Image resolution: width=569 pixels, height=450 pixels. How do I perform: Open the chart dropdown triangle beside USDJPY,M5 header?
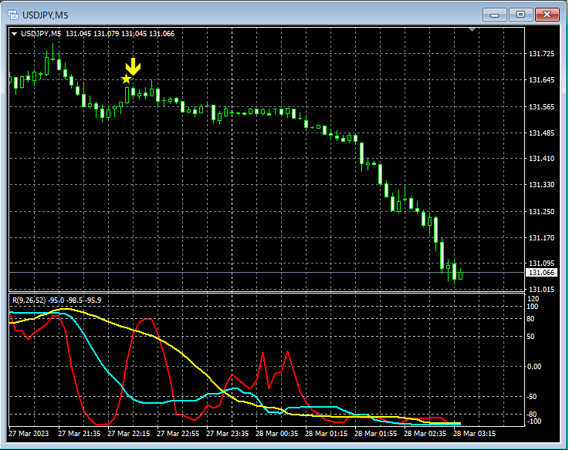click(15, 34)
